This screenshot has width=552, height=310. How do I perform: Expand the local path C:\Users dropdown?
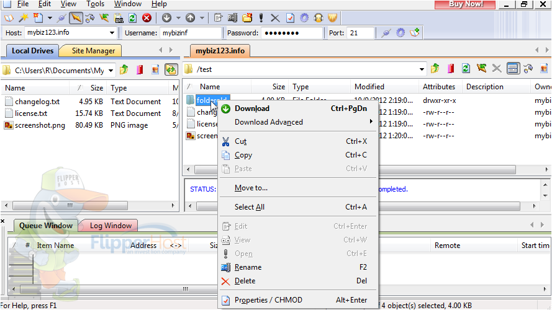(x=111, y=70)
